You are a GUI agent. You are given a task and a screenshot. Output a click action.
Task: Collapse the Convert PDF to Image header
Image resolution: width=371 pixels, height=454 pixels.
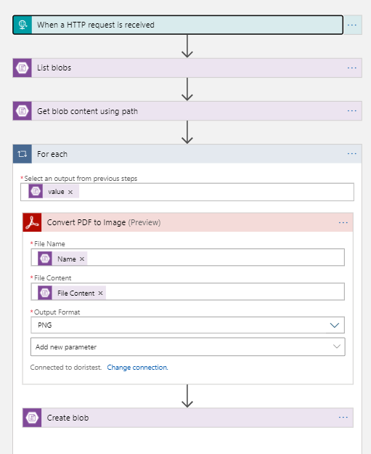[x=188, y=222]
